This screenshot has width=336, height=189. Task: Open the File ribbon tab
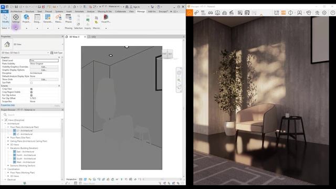(x=5, y=12)
